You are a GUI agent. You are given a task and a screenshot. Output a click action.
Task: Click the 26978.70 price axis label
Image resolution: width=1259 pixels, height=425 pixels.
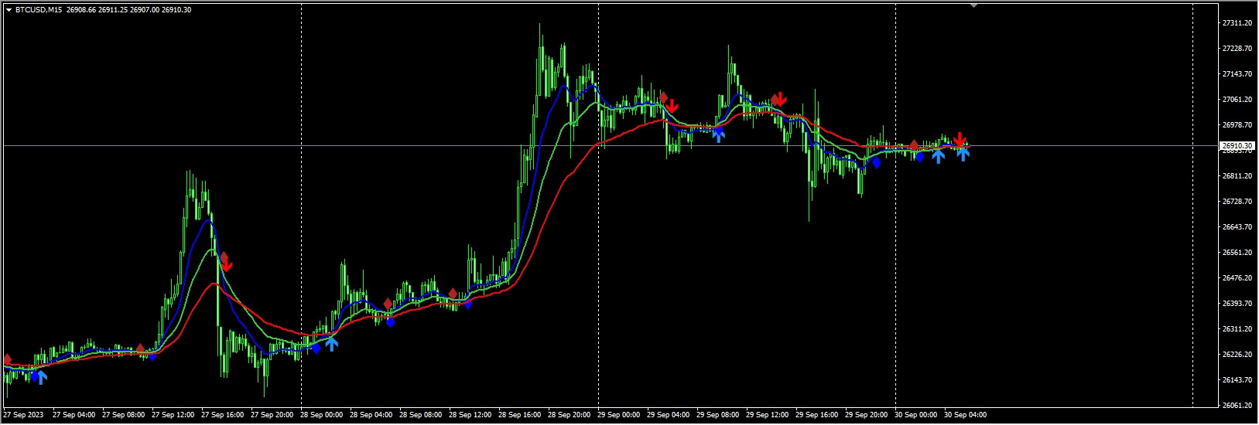[1237, 125]
